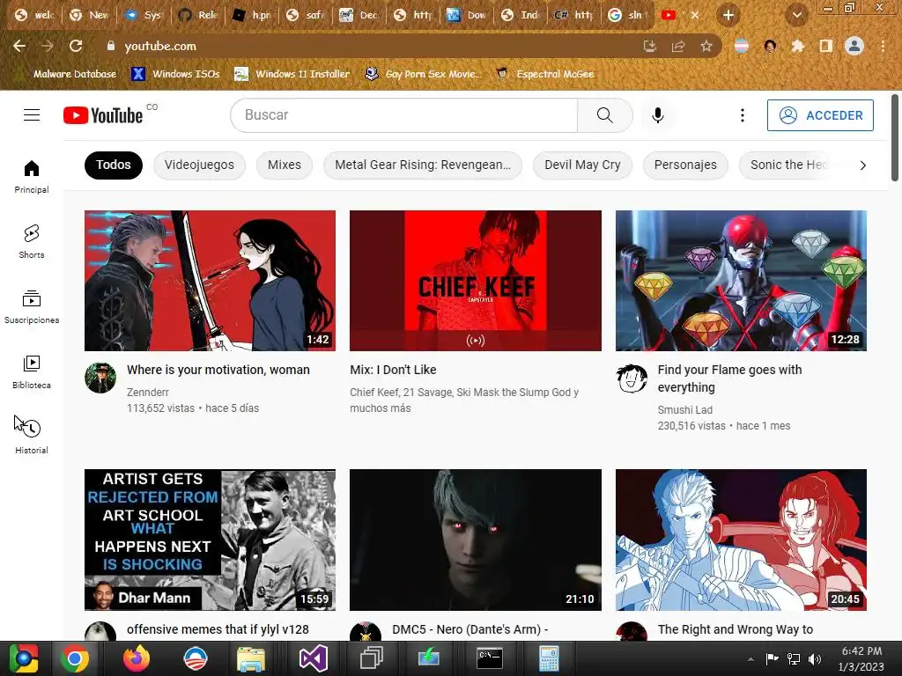Click the search magnifier button

(604, 115)
